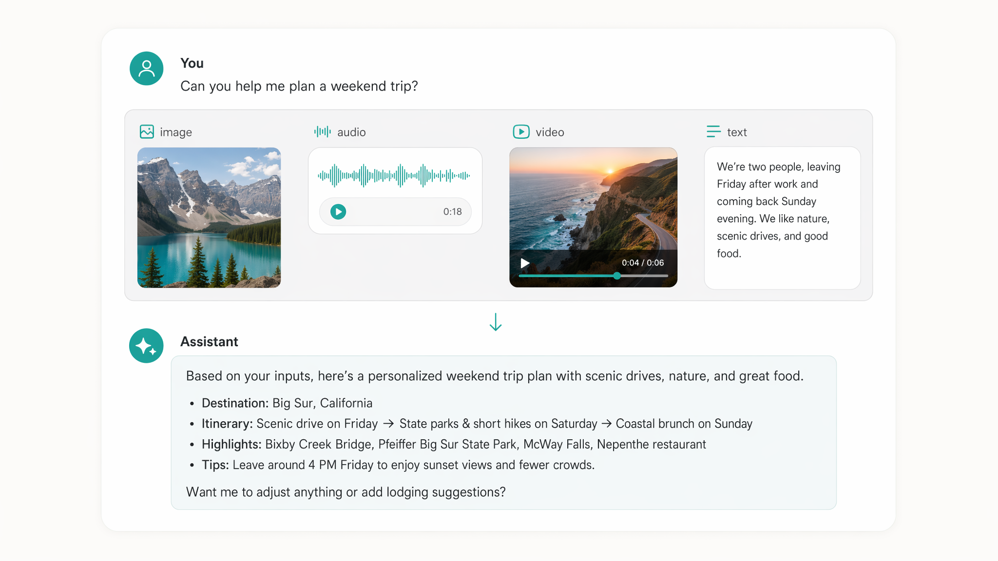Click the text lines label icon

(713, 131)
